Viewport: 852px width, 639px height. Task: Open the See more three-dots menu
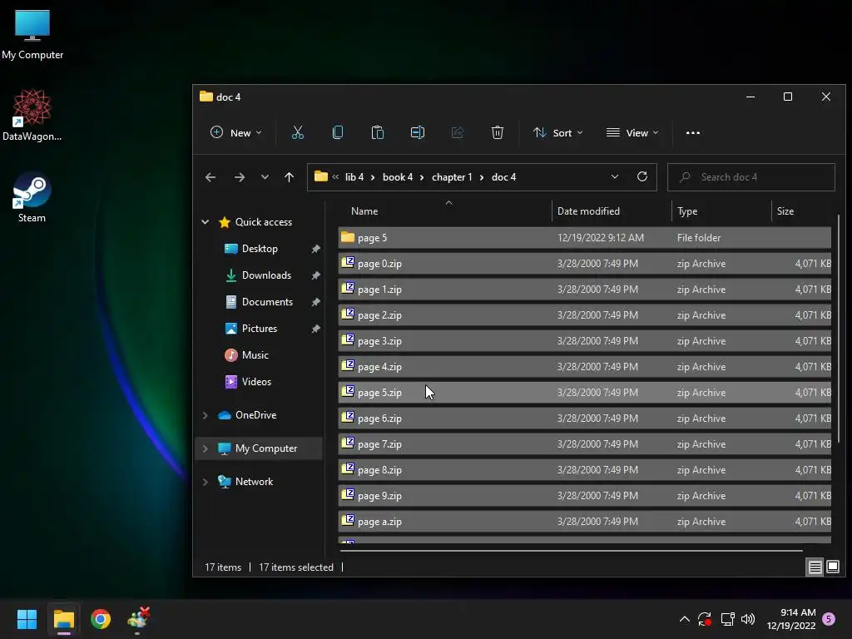tap(693, 132)
